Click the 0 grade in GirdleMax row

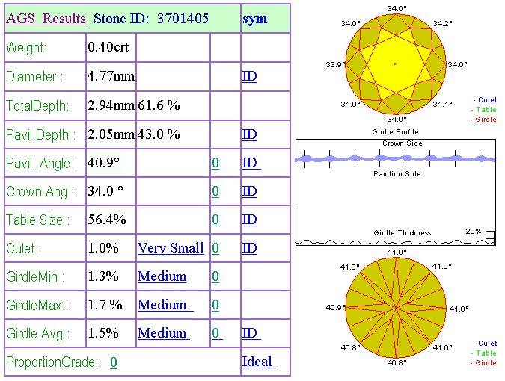(215, 305)
